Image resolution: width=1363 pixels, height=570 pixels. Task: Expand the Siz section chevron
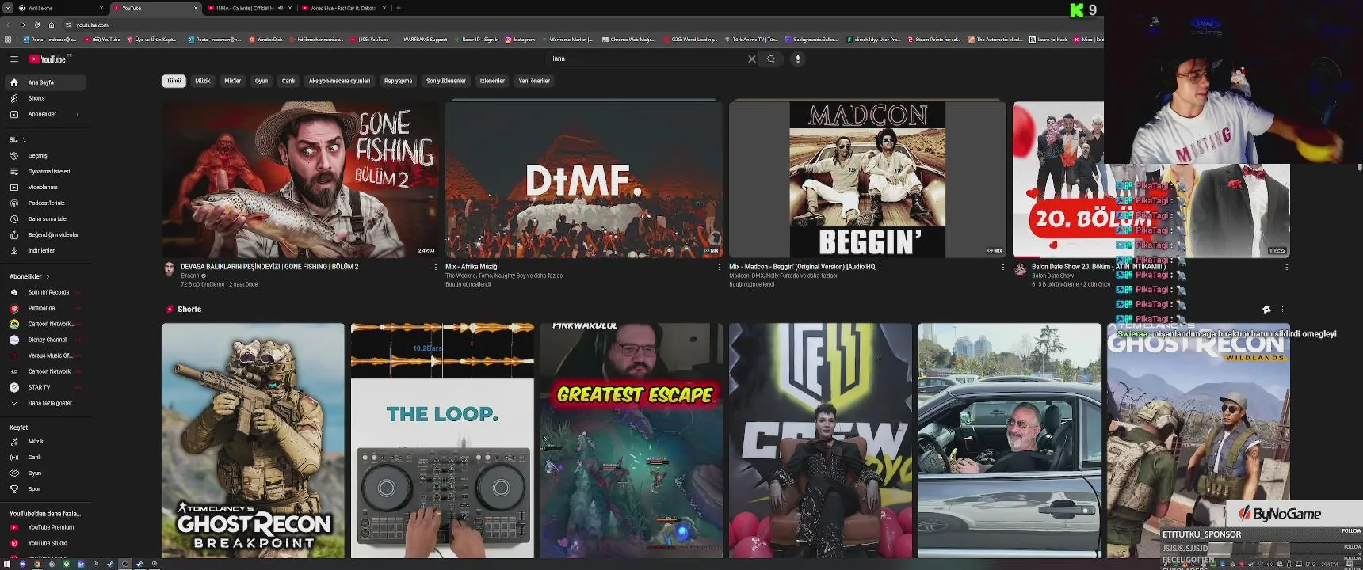25,140
